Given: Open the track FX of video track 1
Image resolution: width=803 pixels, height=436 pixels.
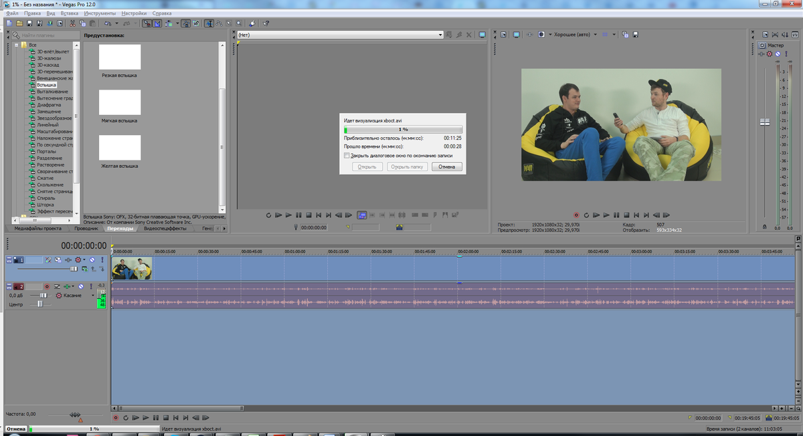Looking at the screenshot, I should point(68,259).
